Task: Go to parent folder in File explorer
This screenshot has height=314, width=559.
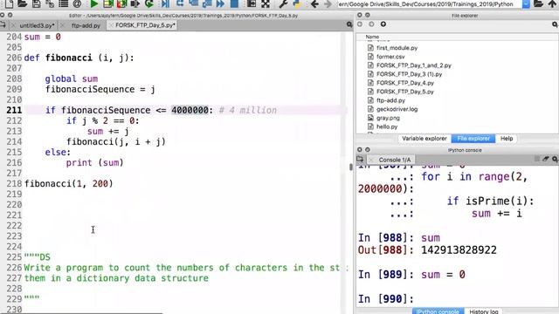Action: [383, 24]
